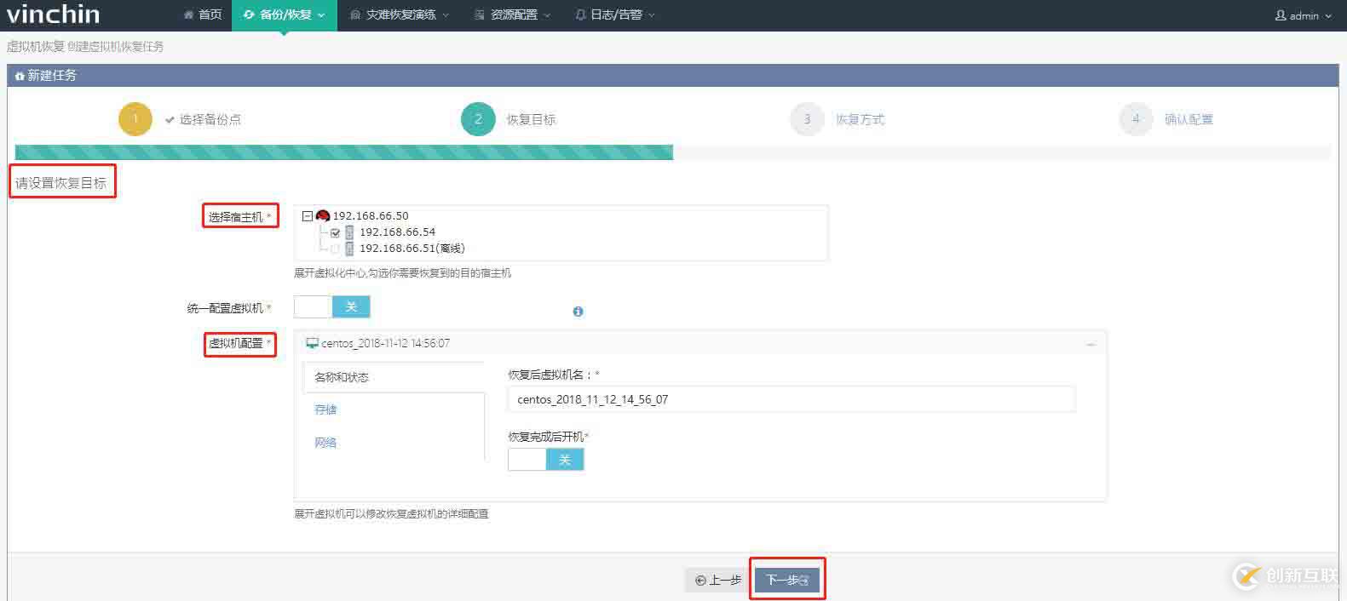This screenshot has width=1347, height=601.
Task: Click the 恢复后虚拟机名 input field
Action: tap(792, 399)
